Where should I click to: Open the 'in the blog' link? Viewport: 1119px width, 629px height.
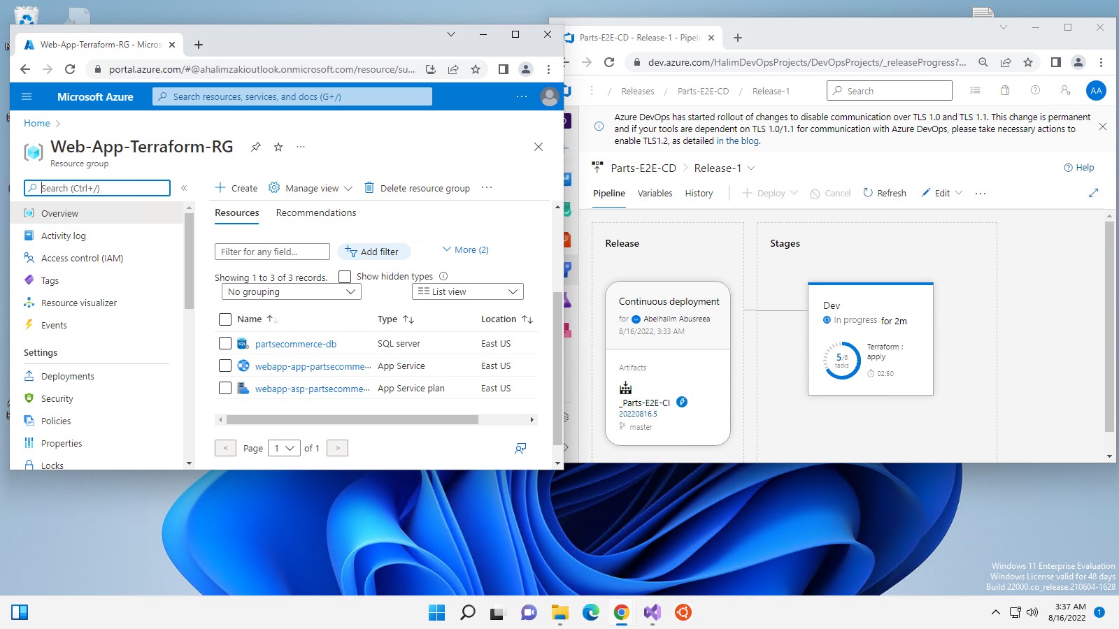[x=737, y=140]
